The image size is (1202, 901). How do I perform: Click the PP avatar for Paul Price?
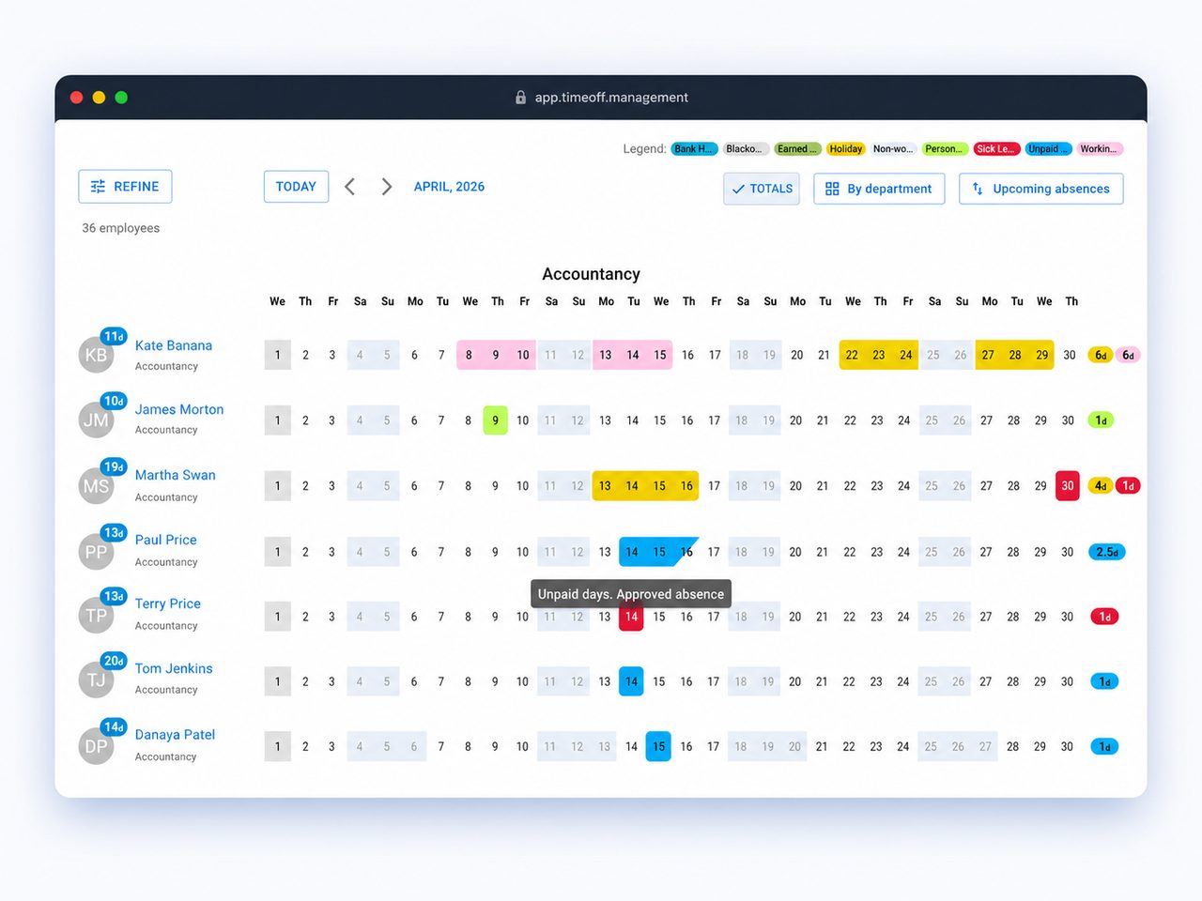pos(96,552)
